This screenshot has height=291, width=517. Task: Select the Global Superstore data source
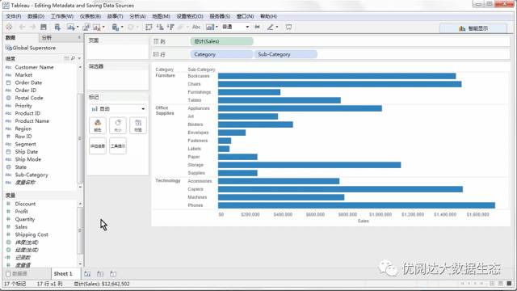pyautogui.click(x=31, y=48)
